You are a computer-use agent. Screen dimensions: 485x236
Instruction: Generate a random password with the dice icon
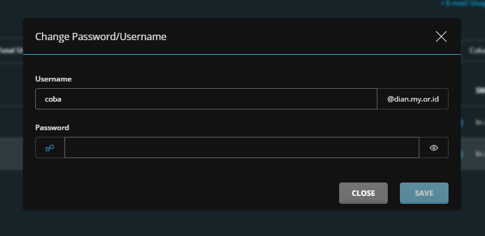pyautogui.click(x=50, y=148)
